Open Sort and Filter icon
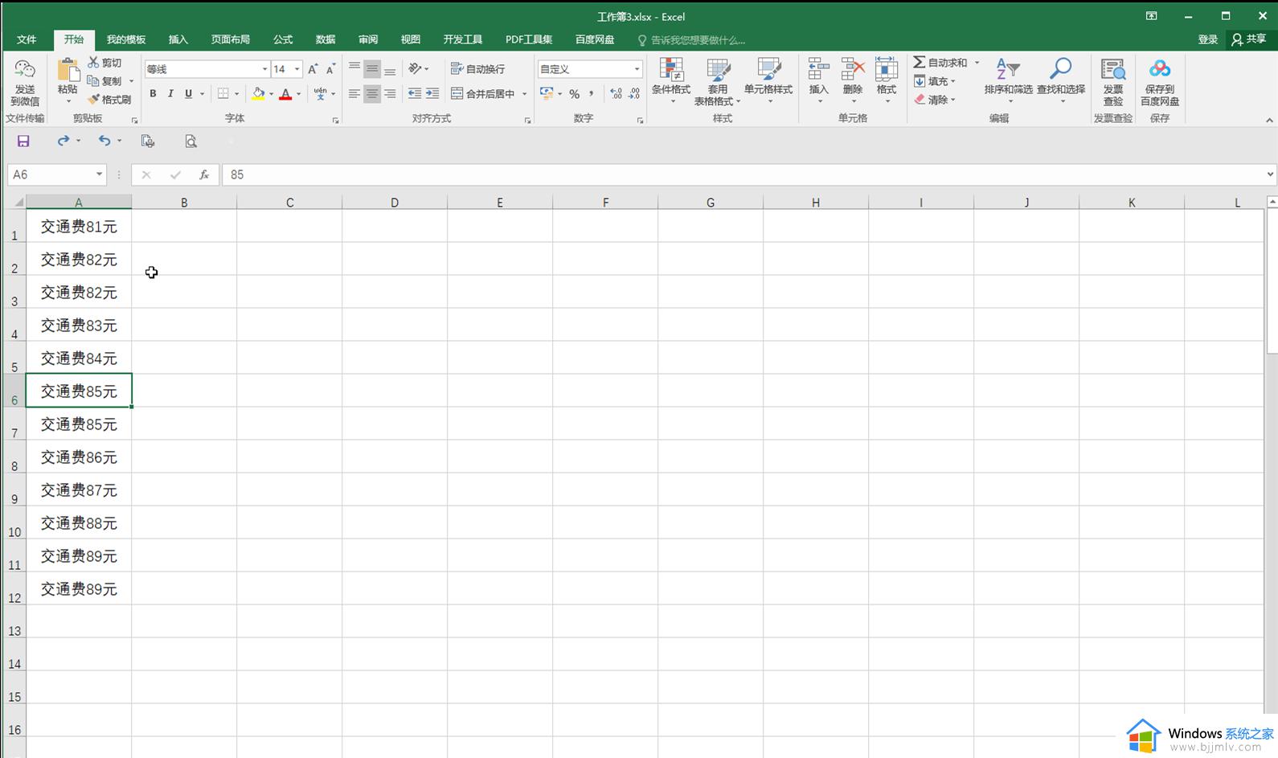Image resolution: width=1278 pixels, height=758 pixels. click(x=1008, y=69)
